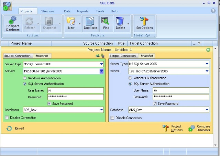This screenshot has height=156, width=220.
Task: Open Set Options global settings
Action: tap(144, 24)
